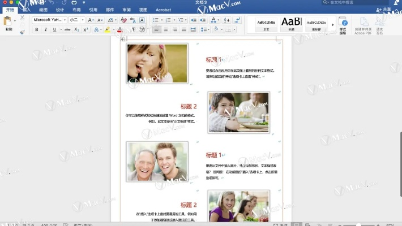Click the Shading paint bucket icon
Screen dimensions: 402x226
216,29
